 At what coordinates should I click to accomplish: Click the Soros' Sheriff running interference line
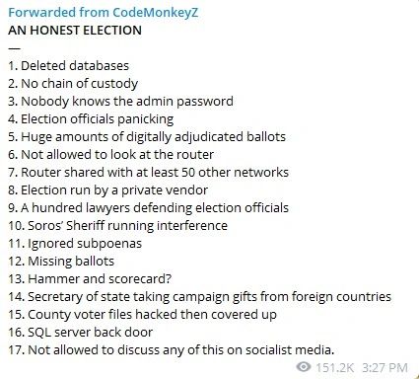coord(117,226)
